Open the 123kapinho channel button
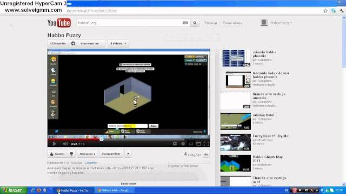346x194 pixels. tap(58, 43)
